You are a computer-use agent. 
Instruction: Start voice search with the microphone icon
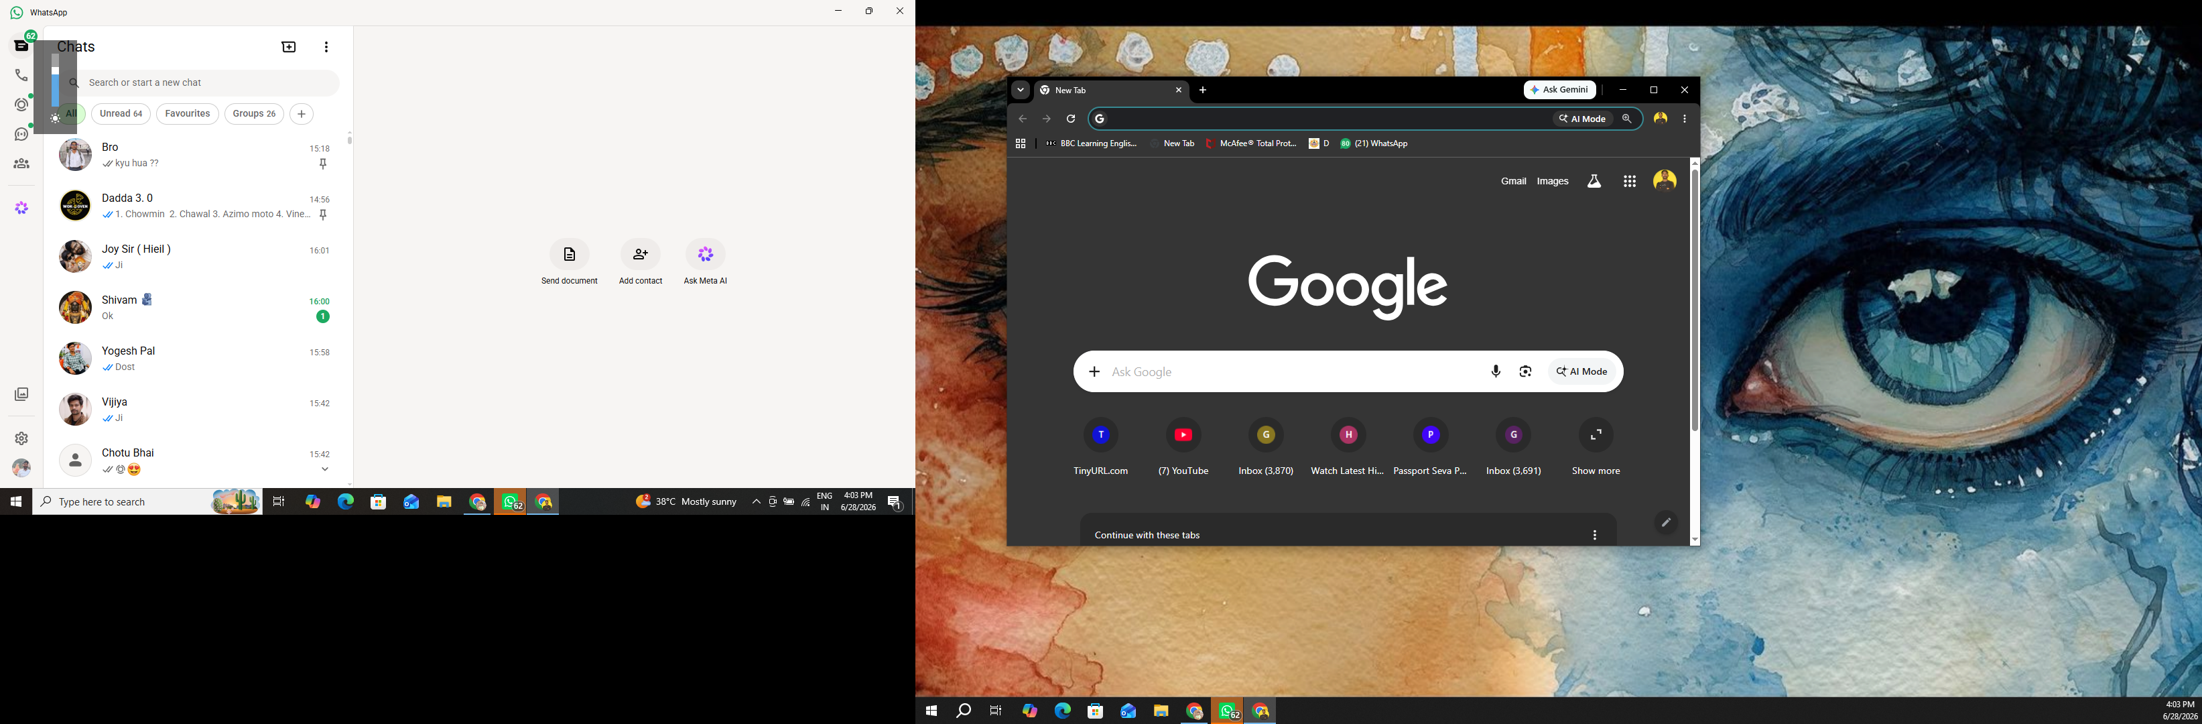pos(1496,372)
